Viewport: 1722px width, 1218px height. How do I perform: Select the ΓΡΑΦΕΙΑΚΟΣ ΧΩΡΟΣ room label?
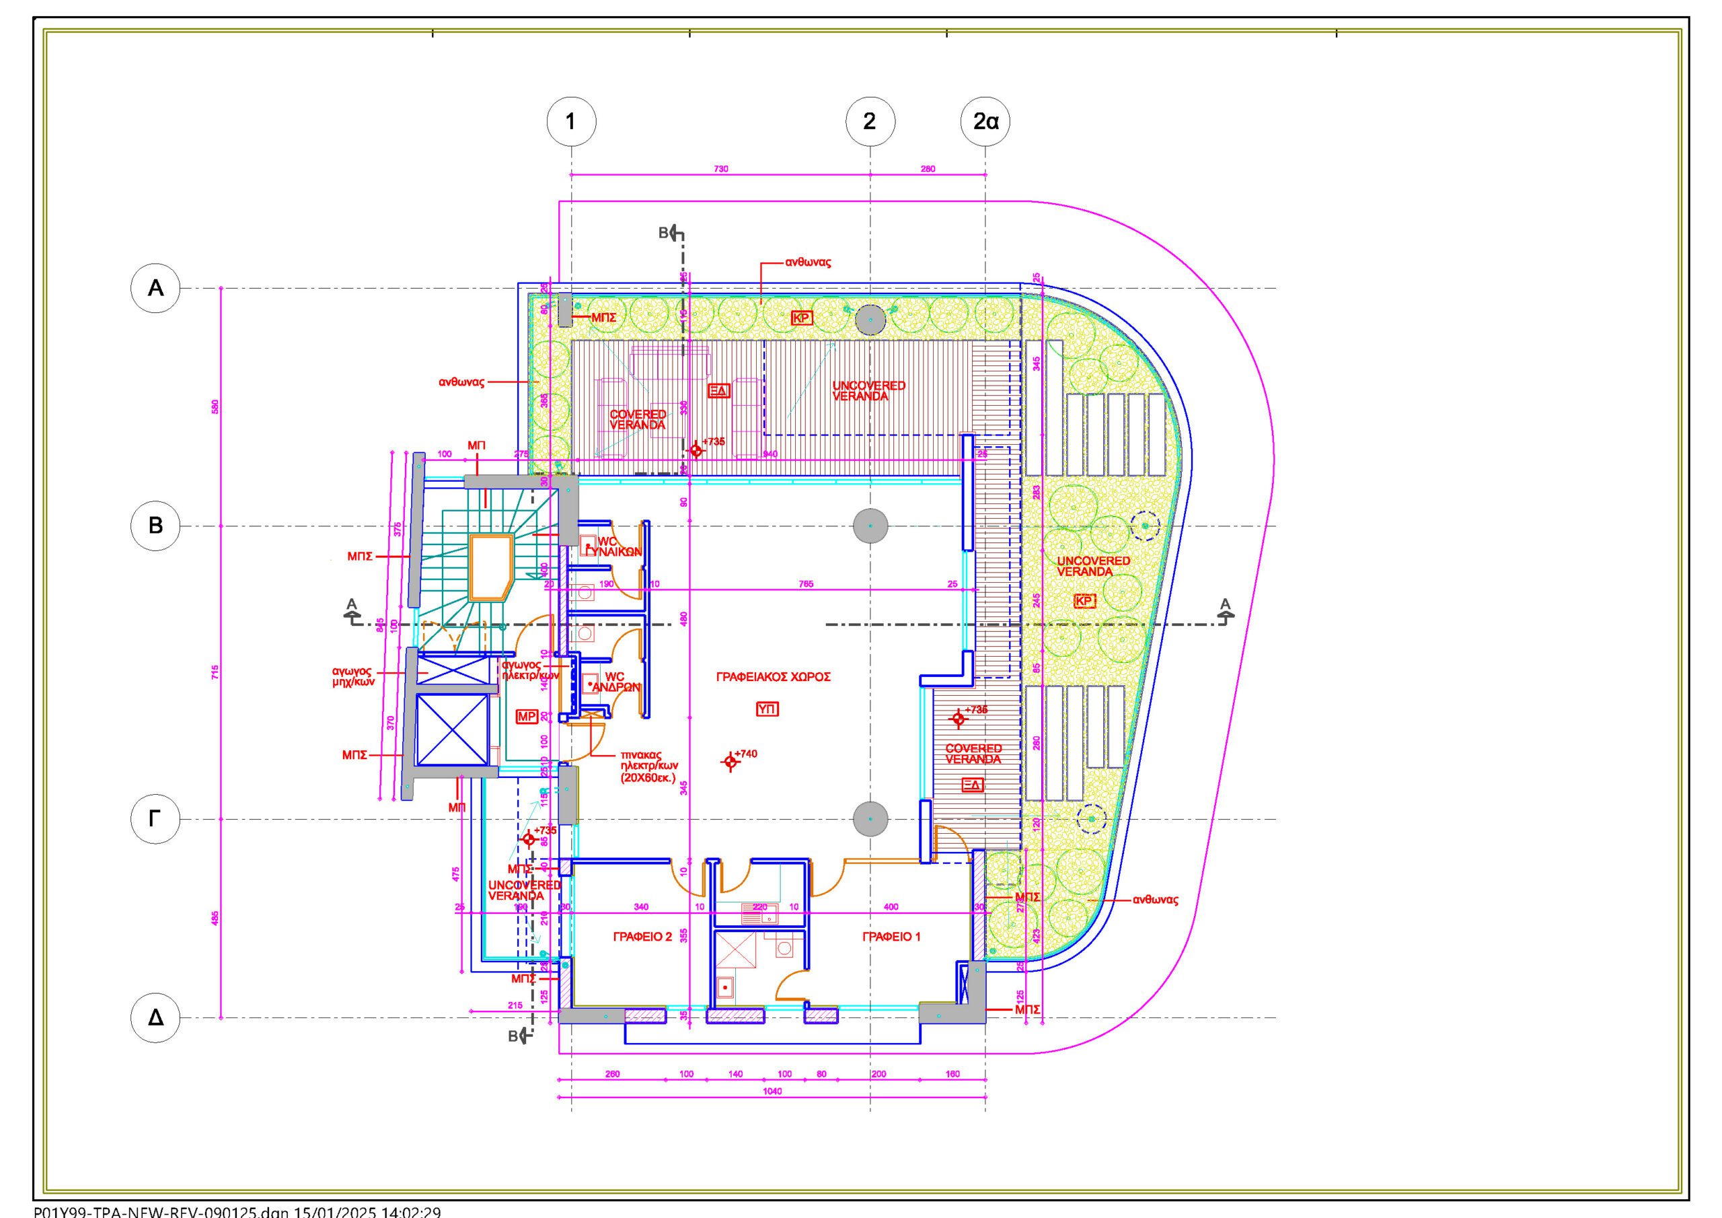pos(774,676)
